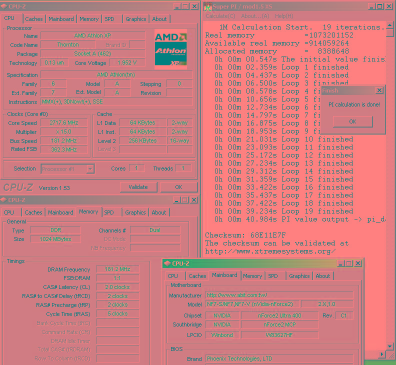Minimize the Super PI window
This screenshot has width=396, height=365.
[x=371, y=6]
